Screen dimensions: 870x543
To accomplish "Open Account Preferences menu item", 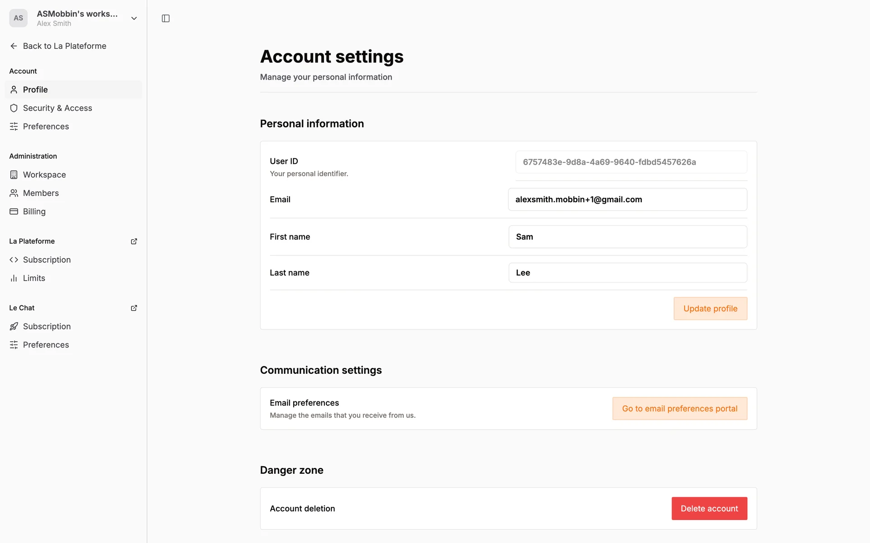I will click(x=46, y=127).
